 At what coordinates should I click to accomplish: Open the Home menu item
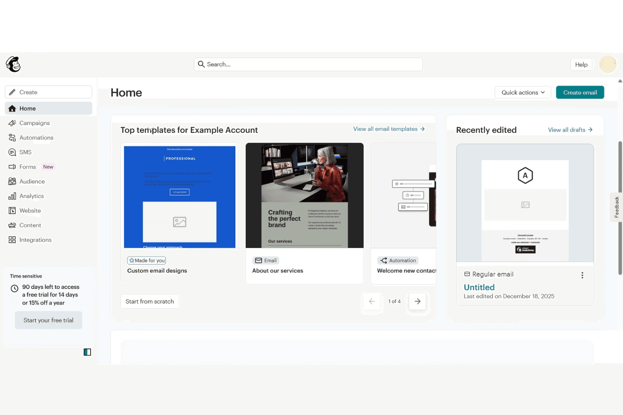click(x=48, y=108)
